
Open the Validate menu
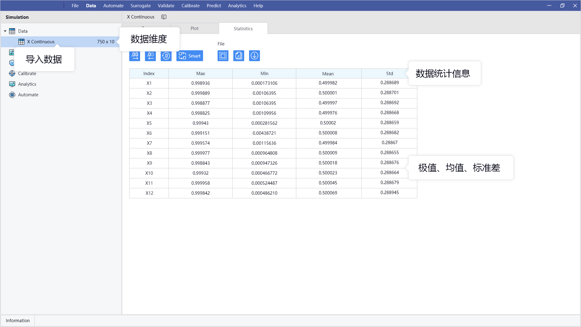pyautogui.click(x=166, y=5)
